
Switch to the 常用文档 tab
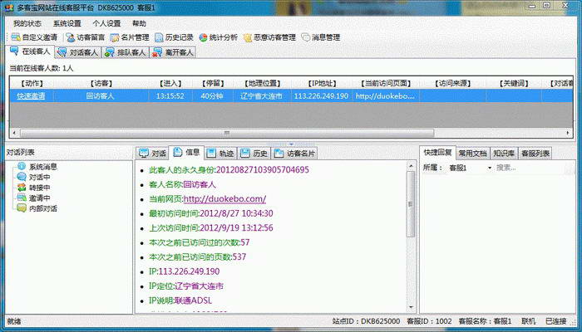tap(472, 153)
